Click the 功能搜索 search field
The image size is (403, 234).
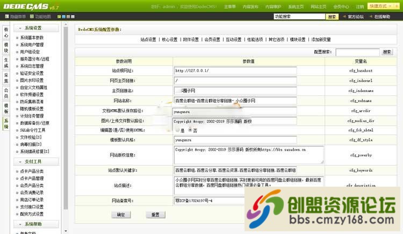point(299,17)
